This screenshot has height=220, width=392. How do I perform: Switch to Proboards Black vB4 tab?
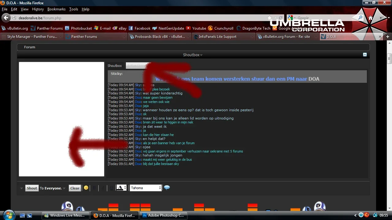point(160,37)
